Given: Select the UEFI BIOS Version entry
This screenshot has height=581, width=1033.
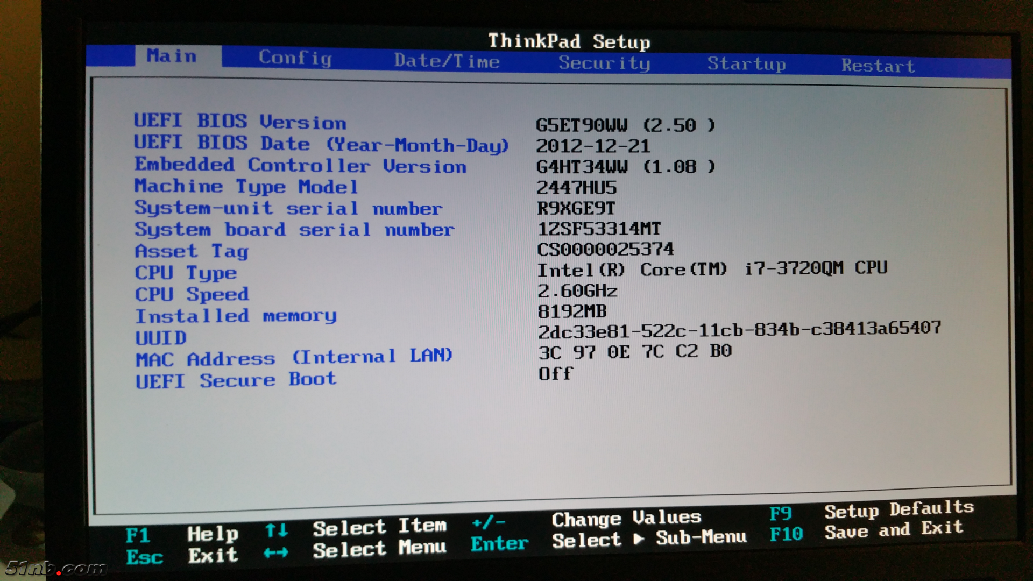Looking at the screenshot, I should 240,122.
